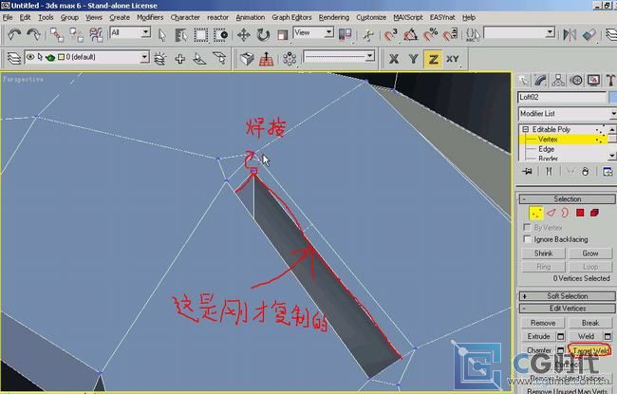Click the Remove vertices button
The height and width of the screenshot is (394, 617).
(543, 323)
